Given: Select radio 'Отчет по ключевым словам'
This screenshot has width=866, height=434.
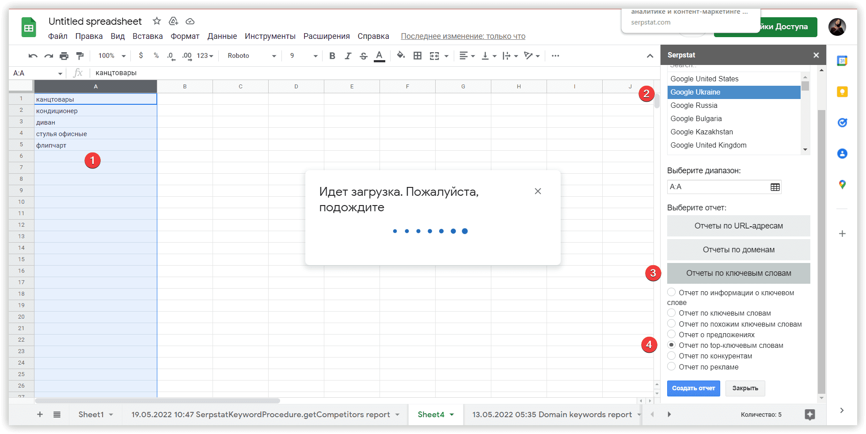Looking at the screenshot, I should (671, 312).
